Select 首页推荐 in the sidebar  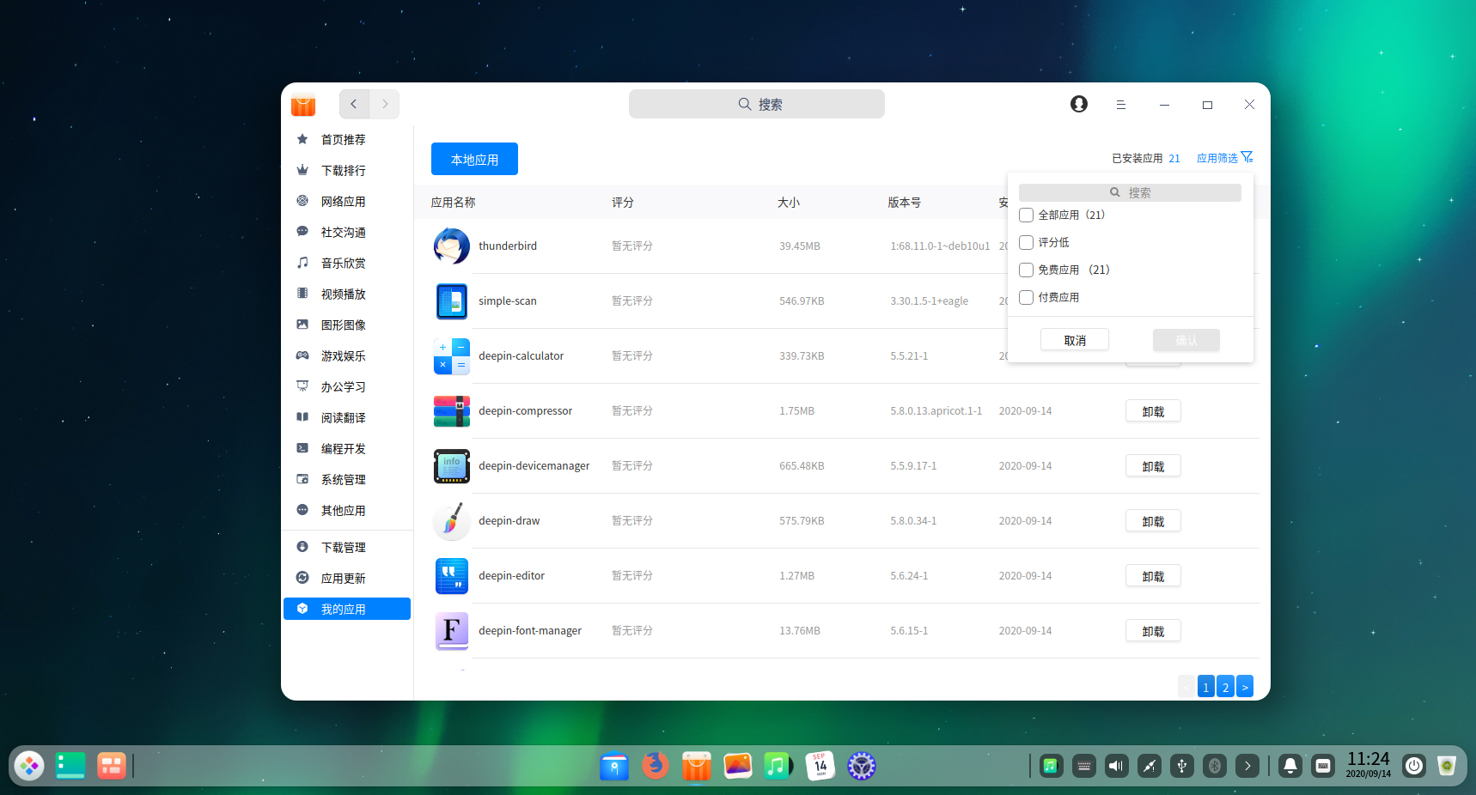(x=347, y=139)
